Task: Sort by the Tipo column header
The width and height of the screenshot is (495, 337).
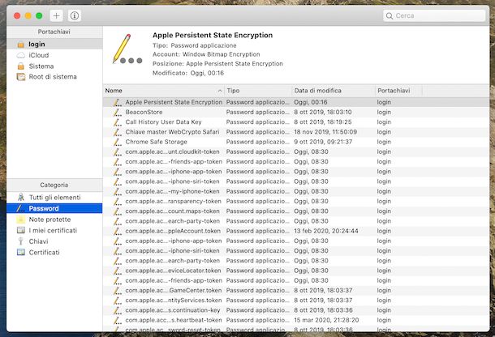Action: tap(258, 91)
